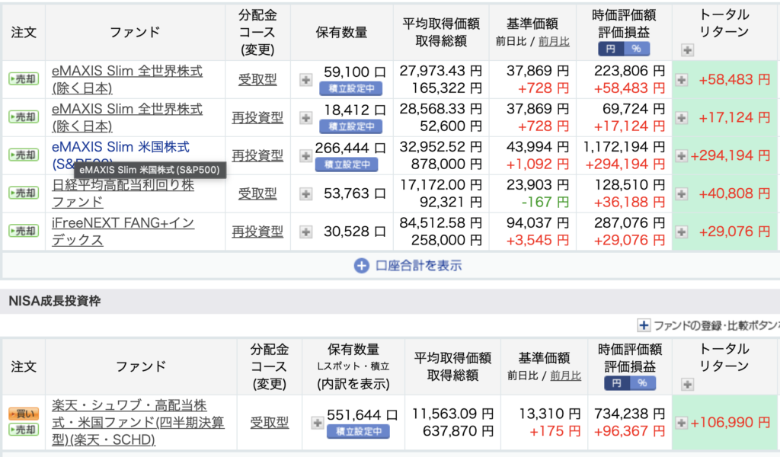The image size is (780, 457).
Task: Expand トータルリターン column header in top table
Action: point(688,50)
